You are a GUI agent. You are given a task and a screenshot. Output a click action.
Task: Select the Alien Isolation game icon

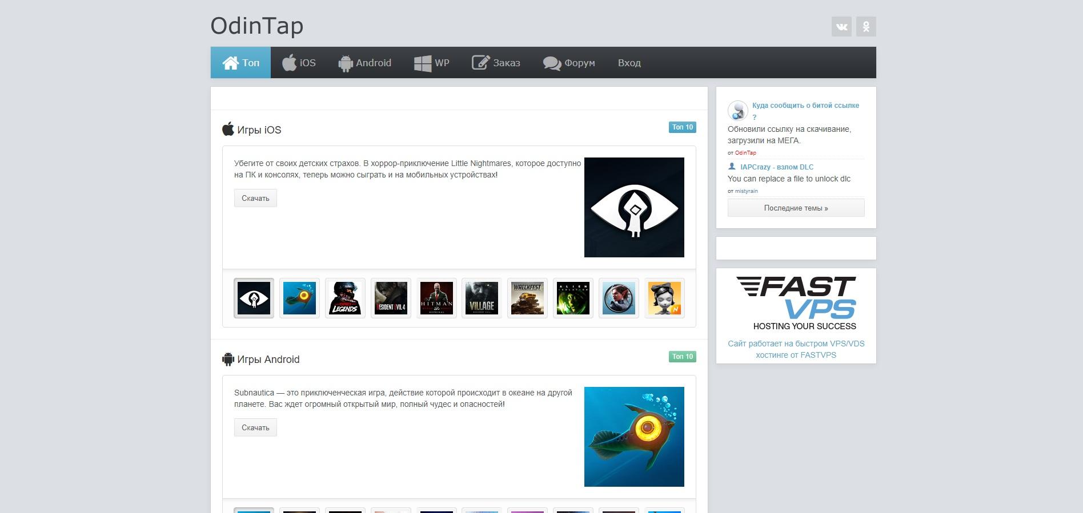click(x=573, y=298)
